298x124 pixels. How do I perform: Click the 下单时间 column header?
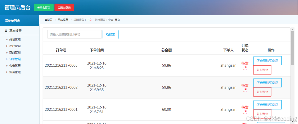(x=97, y=50)
